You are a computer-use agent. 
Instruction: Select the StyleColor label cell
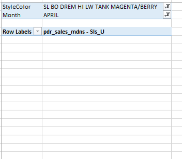[22, 7]
